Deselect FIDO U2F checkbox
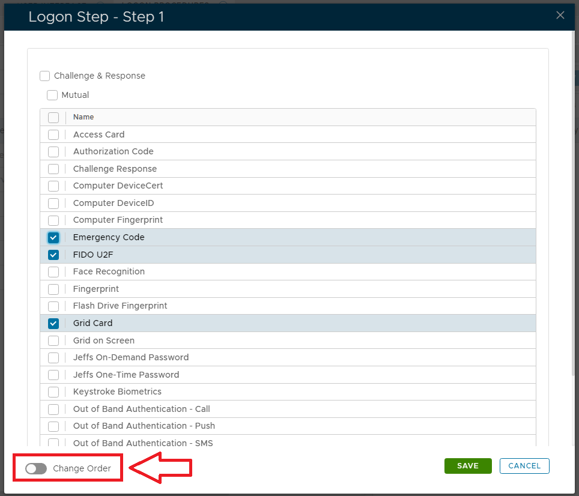Screen dimensions: 579x496 (53, 255)
